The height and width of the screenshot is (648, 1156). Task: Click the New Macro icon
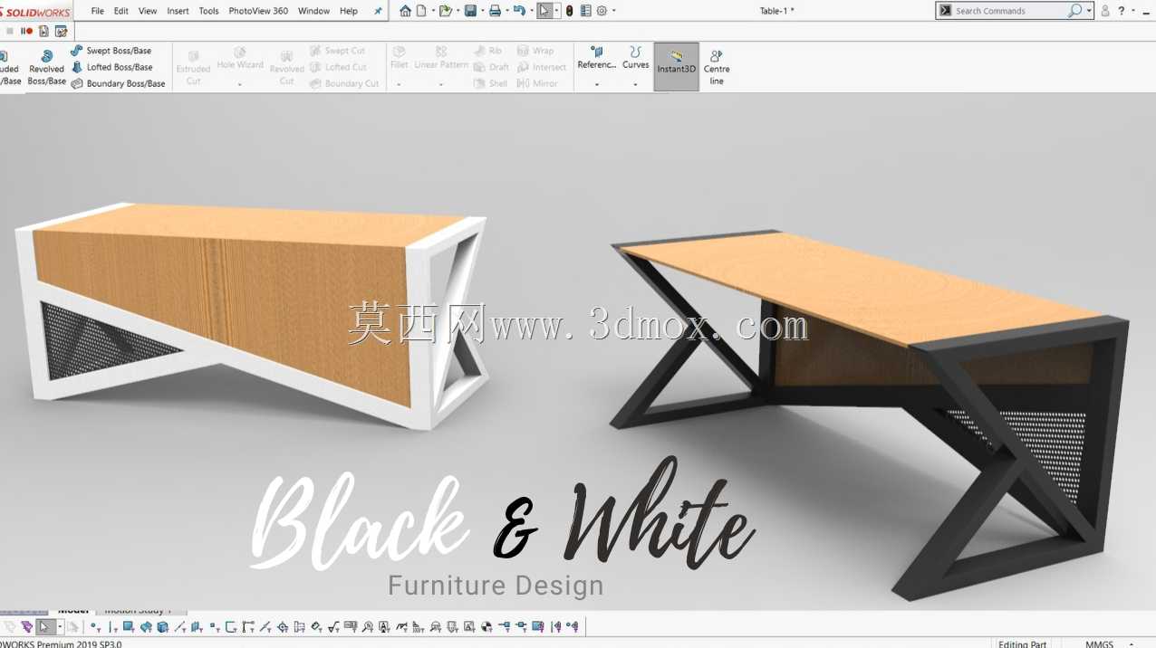coord(43,31)
